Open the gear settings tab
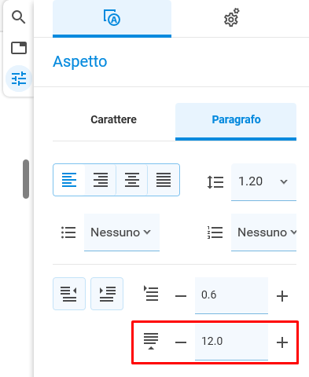309x377 pixels. point(232,18)
